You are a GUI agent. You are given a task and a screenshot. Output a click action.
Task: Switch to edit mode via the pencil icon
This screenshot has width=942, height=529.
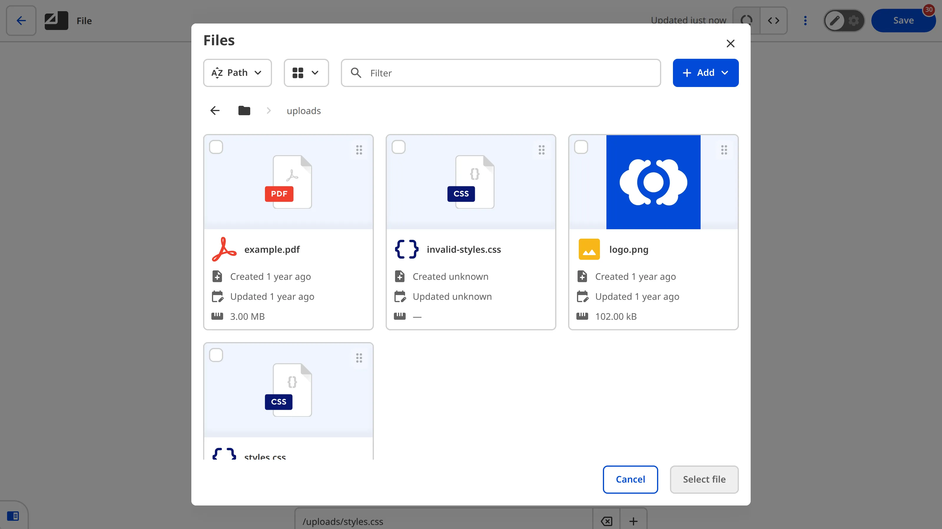834,21
